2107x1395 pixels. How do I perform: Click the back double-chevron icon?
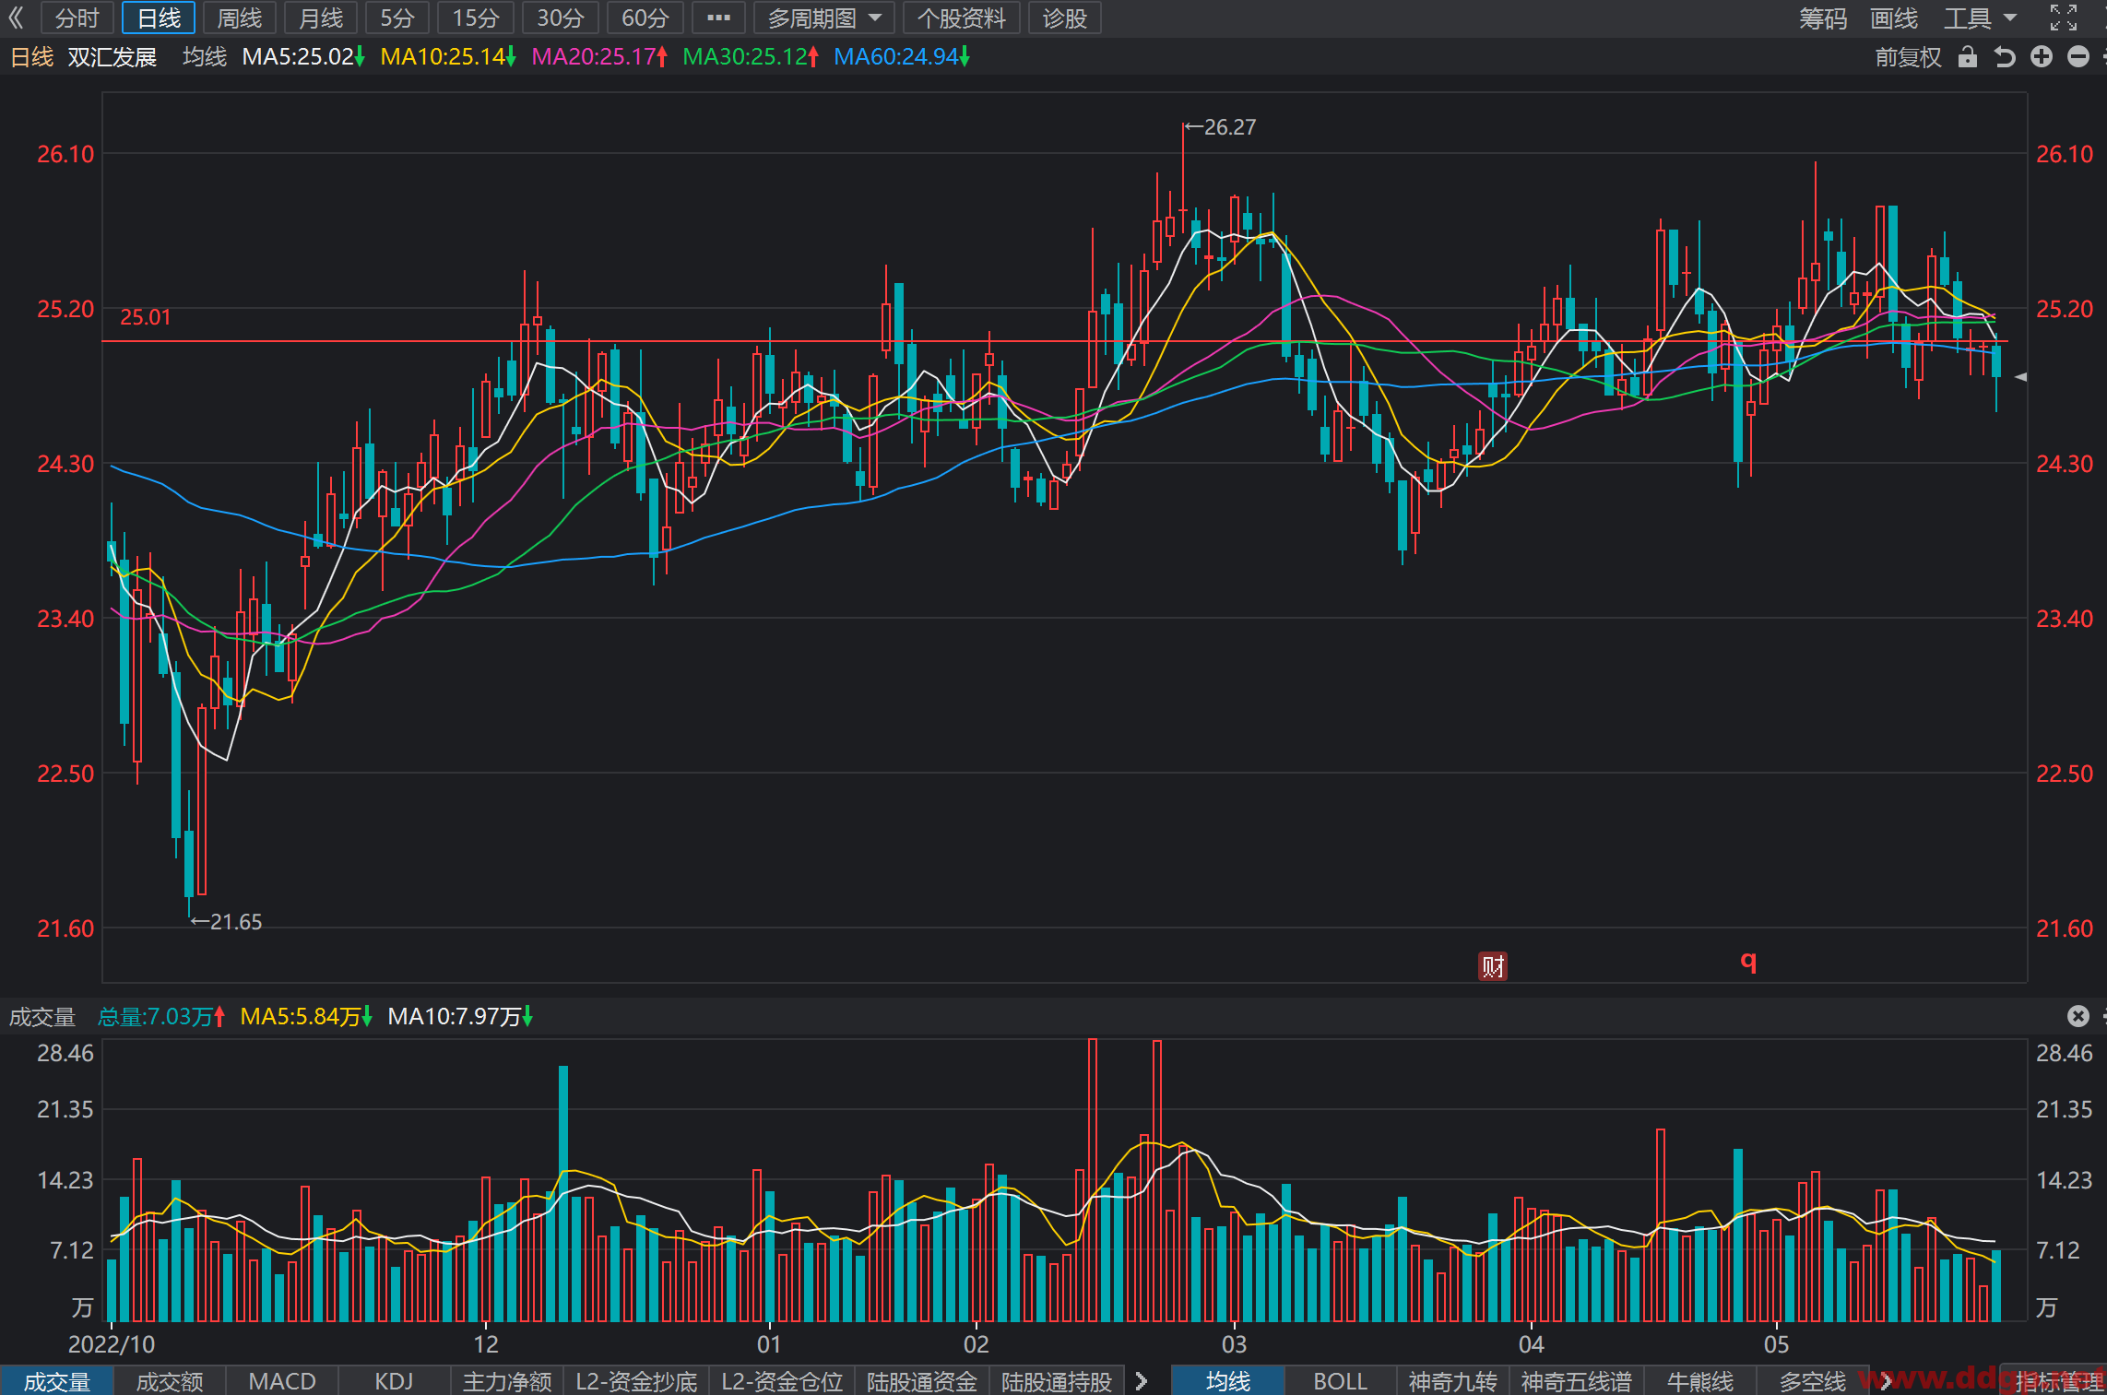(x=16, y=18)
